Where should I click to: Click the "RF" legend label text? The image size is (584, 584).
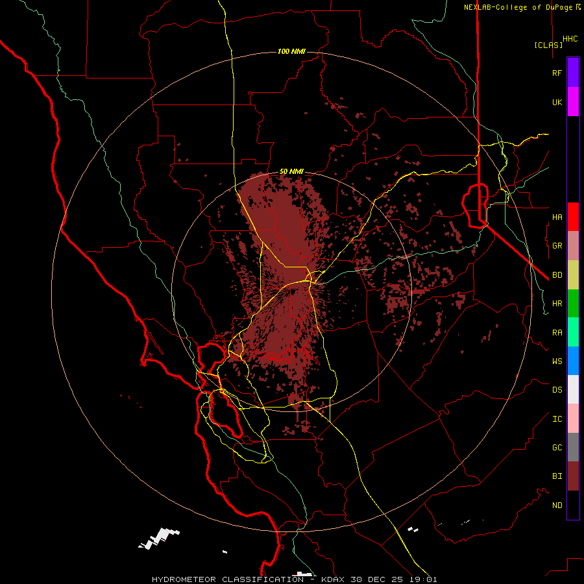point(557,73)
